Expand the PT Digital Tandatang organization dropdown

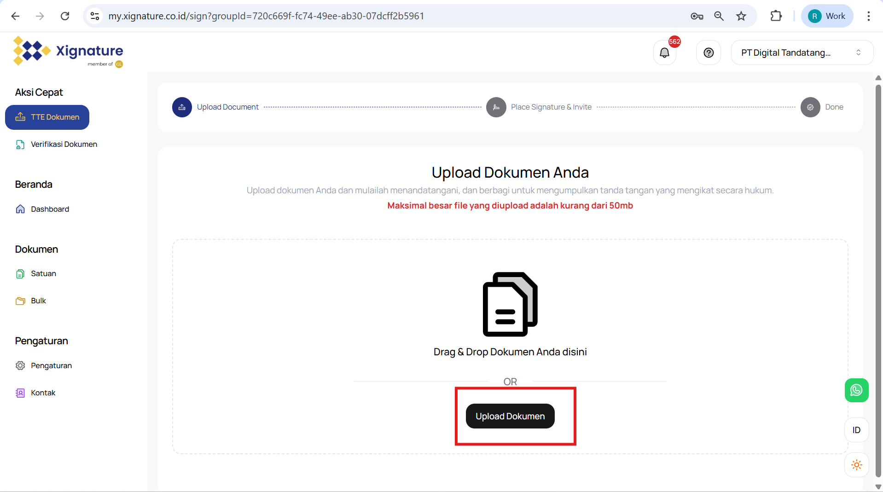802,53
